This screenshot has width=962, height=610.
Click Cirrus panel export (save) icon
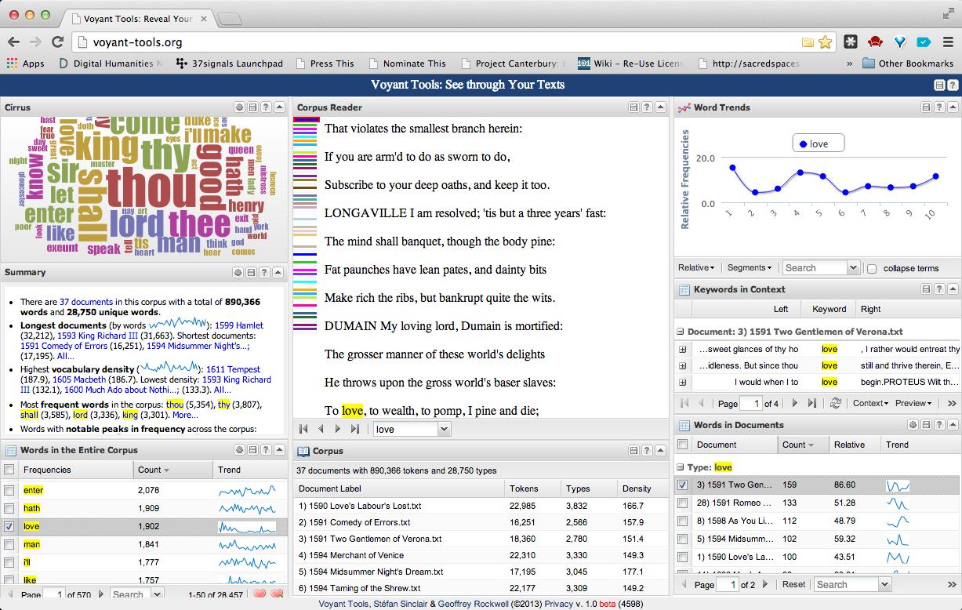coord(252,107)
